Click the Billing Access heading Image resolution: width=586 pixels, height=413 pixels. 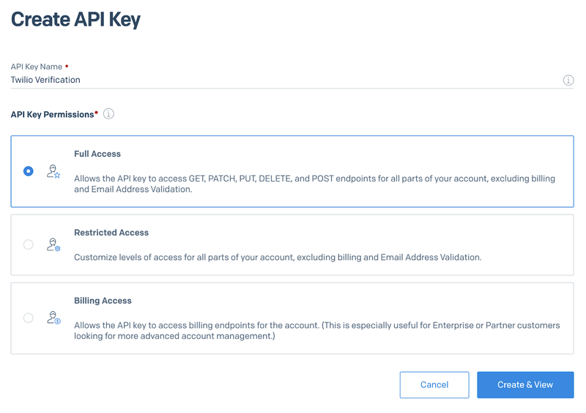(103, 300)
